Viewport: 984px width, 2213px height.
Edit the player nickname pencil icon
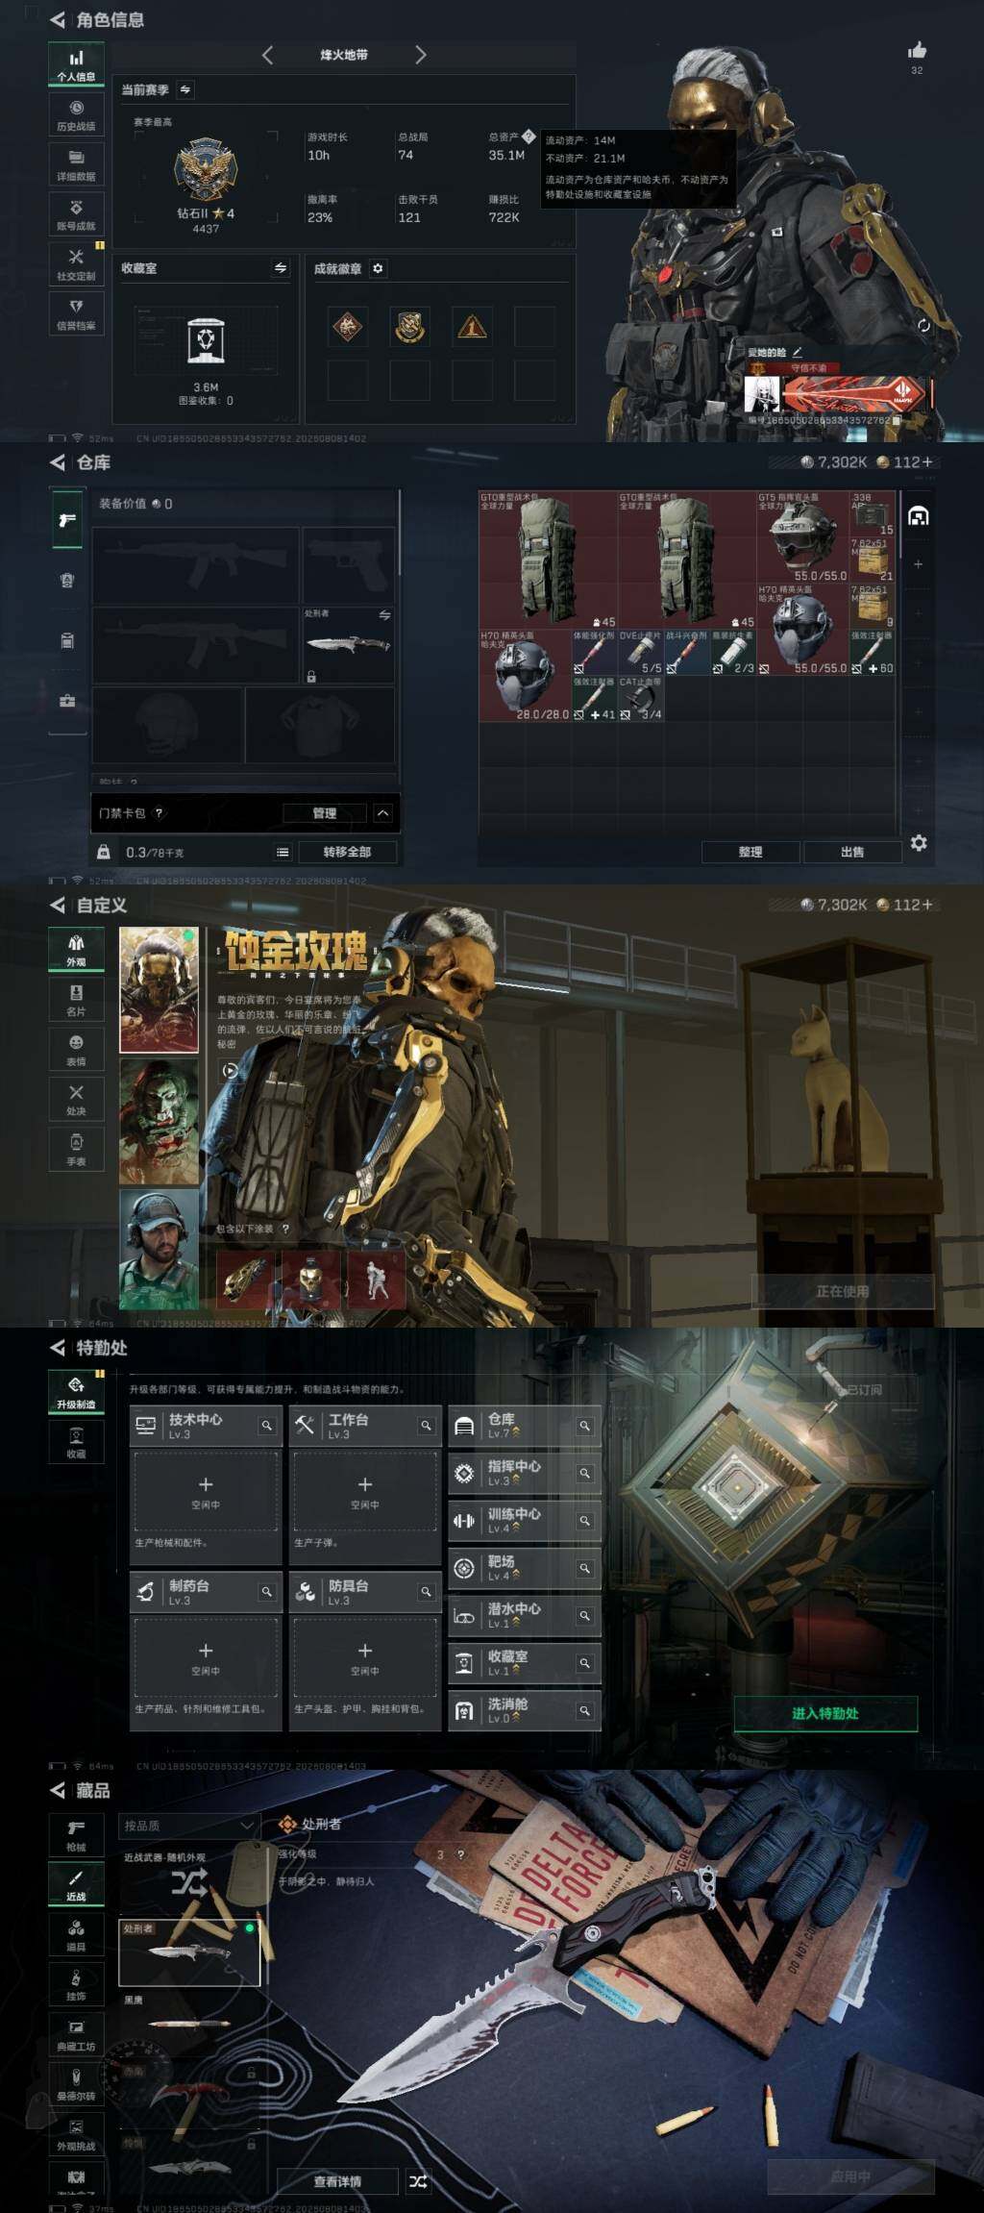(797, 352)
